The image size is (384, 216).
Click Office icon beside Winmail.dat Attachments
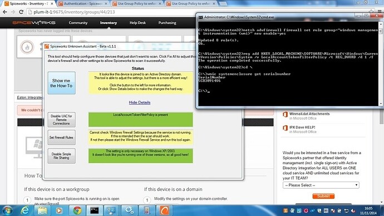(285, 115)
